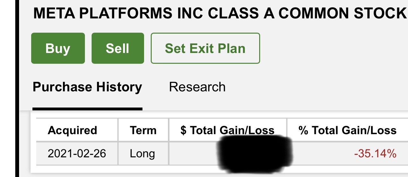Select the 2021-02-26 acquired date cell
408x177 pixels.
pyautogui.click(x=77, y=154)
